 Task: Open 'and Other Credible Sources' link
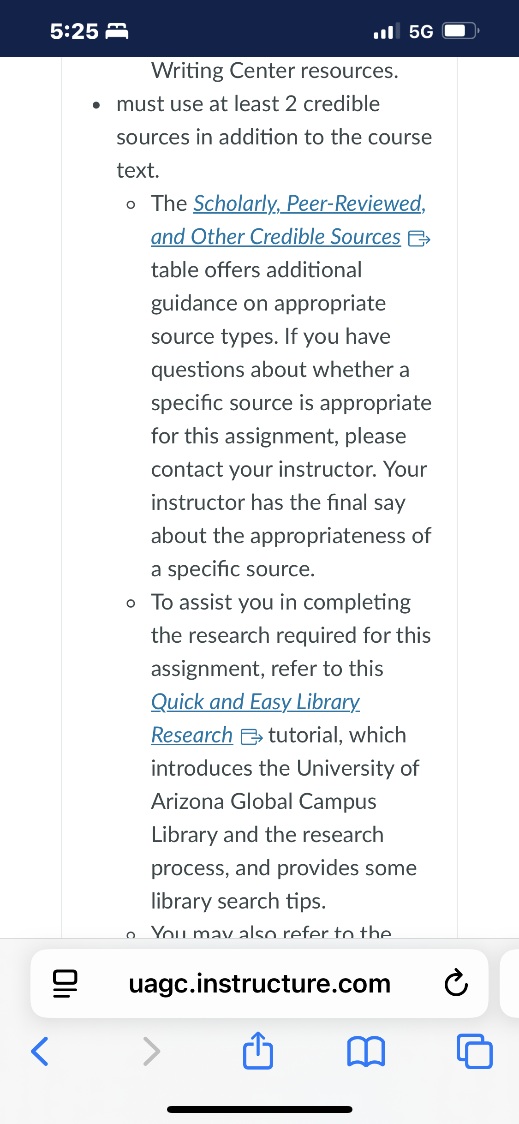[x=276, y=237]
